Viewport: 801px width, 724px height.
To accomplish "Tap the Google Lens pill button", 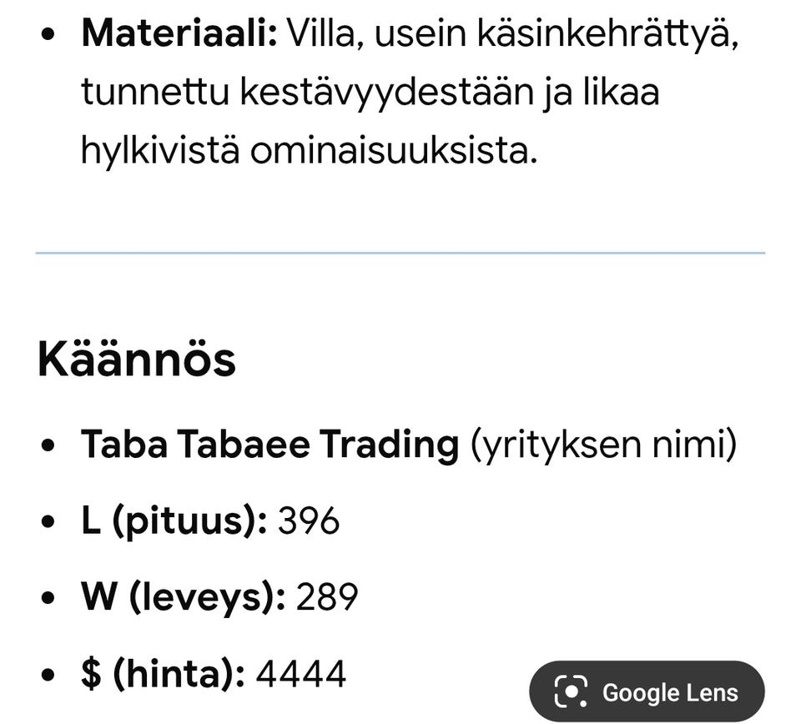I will point(647,692).
